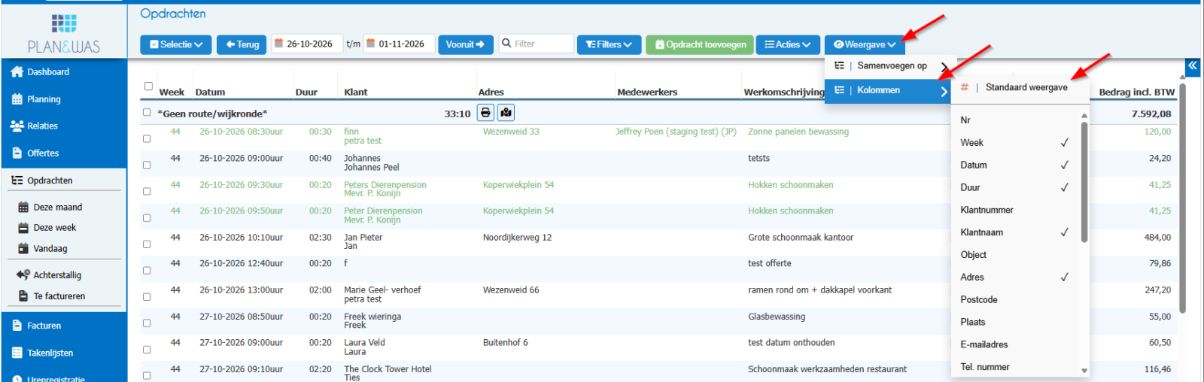Click the Opdrachten list icon in sidebar

point(17,180)
